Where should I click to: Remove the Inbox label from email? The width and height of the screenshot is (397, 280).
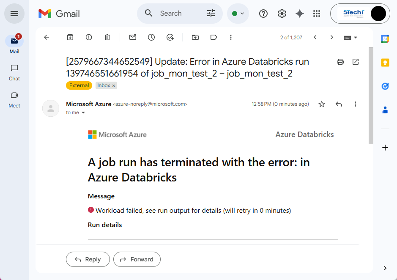(113, 86)
